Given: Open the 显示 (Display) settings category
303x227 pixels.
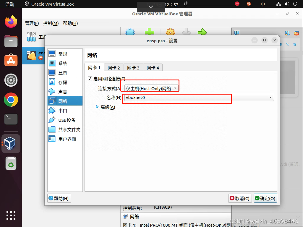Looking at the screenshot, I should point(65,73).
